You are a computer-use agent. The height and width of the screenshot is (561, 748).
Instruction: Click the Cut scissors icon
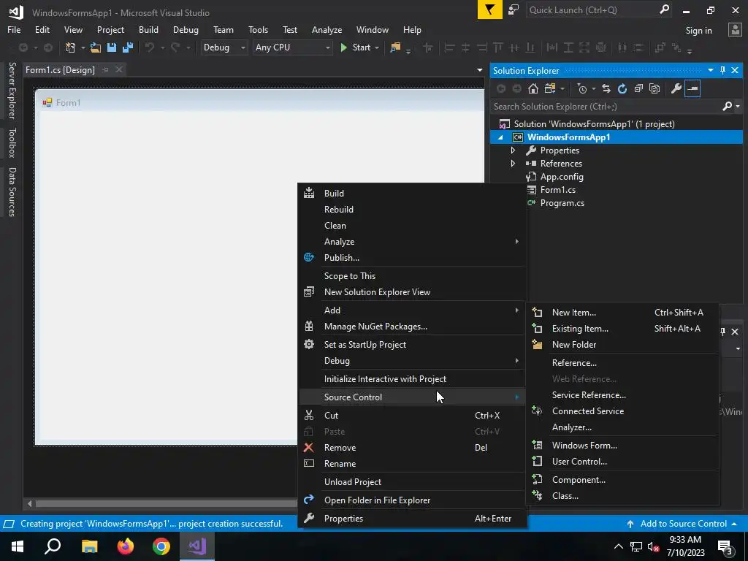309,415
